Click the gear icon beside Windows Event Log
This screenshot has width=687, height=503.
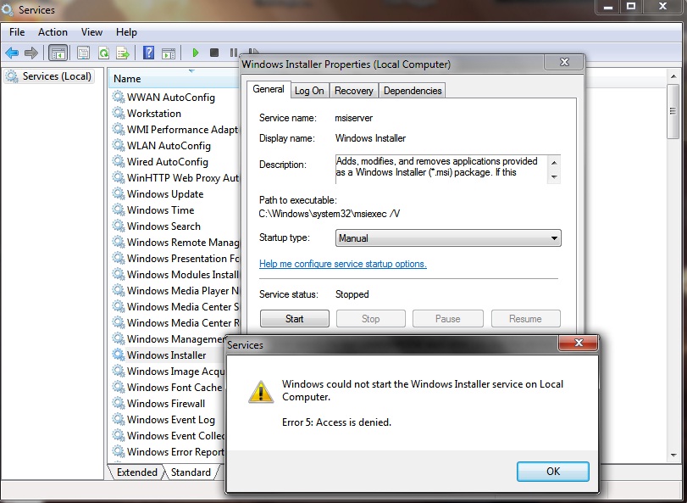119,419
